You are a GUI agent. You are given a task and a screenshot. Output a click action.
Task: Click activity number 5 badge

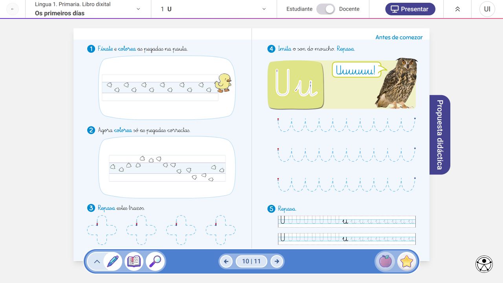[271, 209]
